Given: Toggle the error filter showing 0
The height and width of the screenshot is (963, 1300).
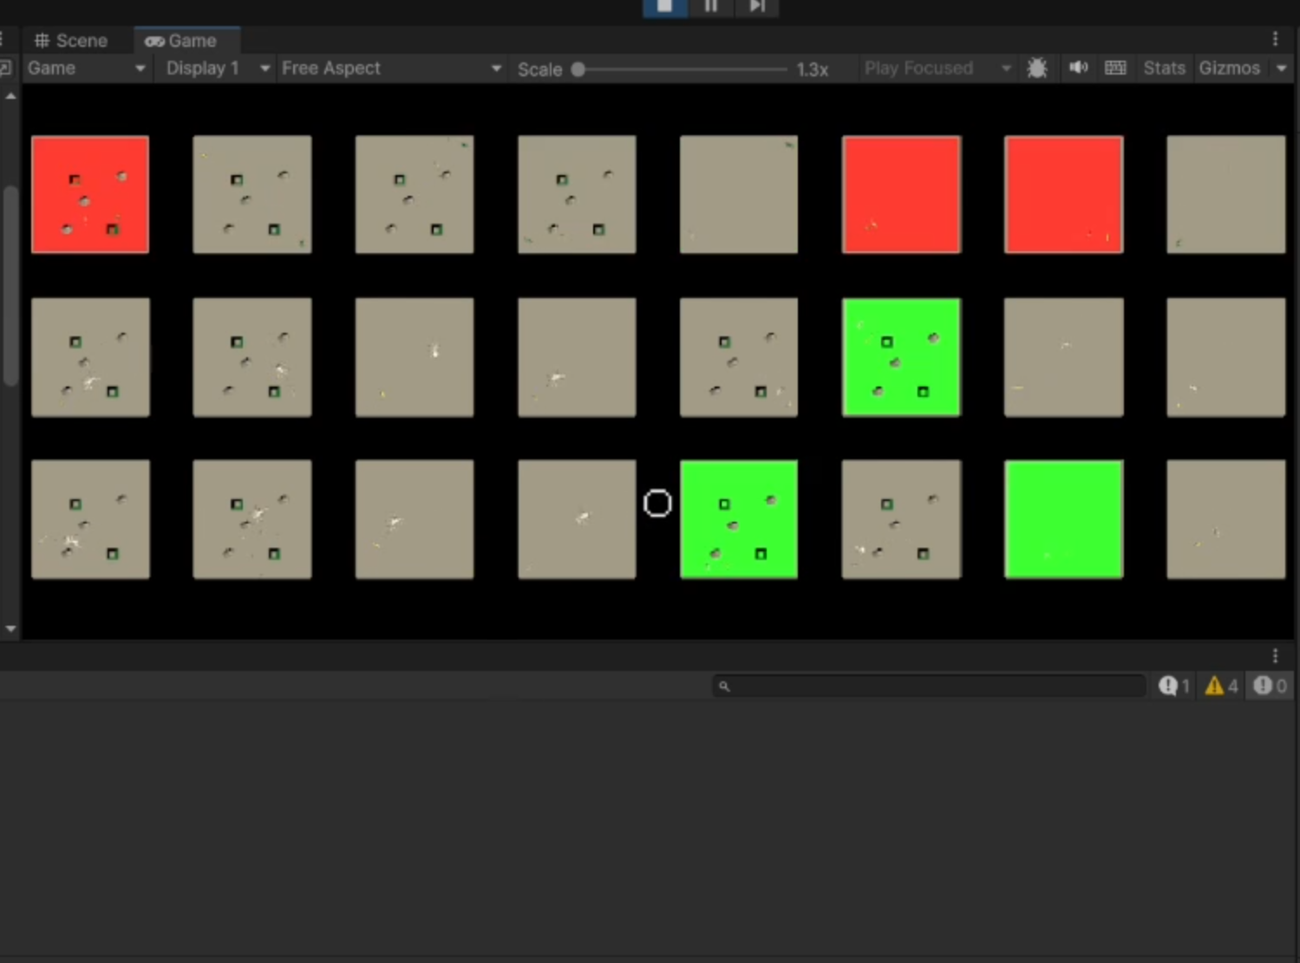Looking at the screenshot, I should point(1270,686).
